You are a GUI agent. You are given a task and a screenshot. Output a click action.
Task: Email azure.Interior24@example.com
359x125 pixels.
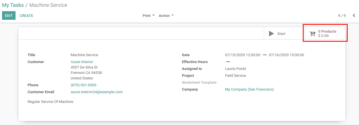click(x=97, y=92)
